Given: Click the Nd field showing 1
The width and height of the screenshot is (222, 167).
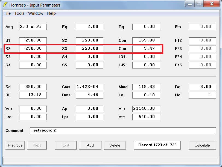Looking at the screenshot, I should coord(202,95).
